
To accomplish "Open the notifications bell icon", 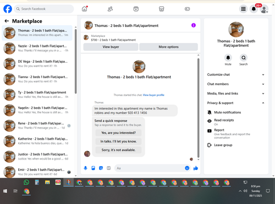I will tap(254, 9).
